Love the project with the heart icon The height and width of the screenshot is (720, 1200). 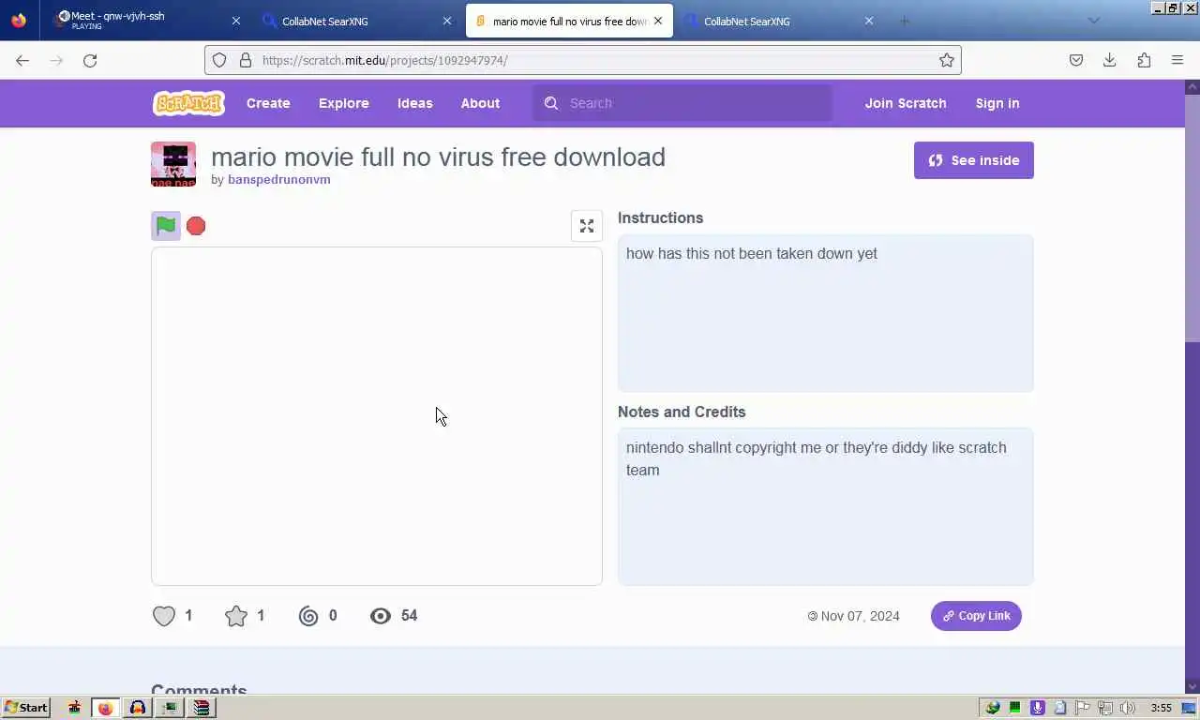coord(164,616)
